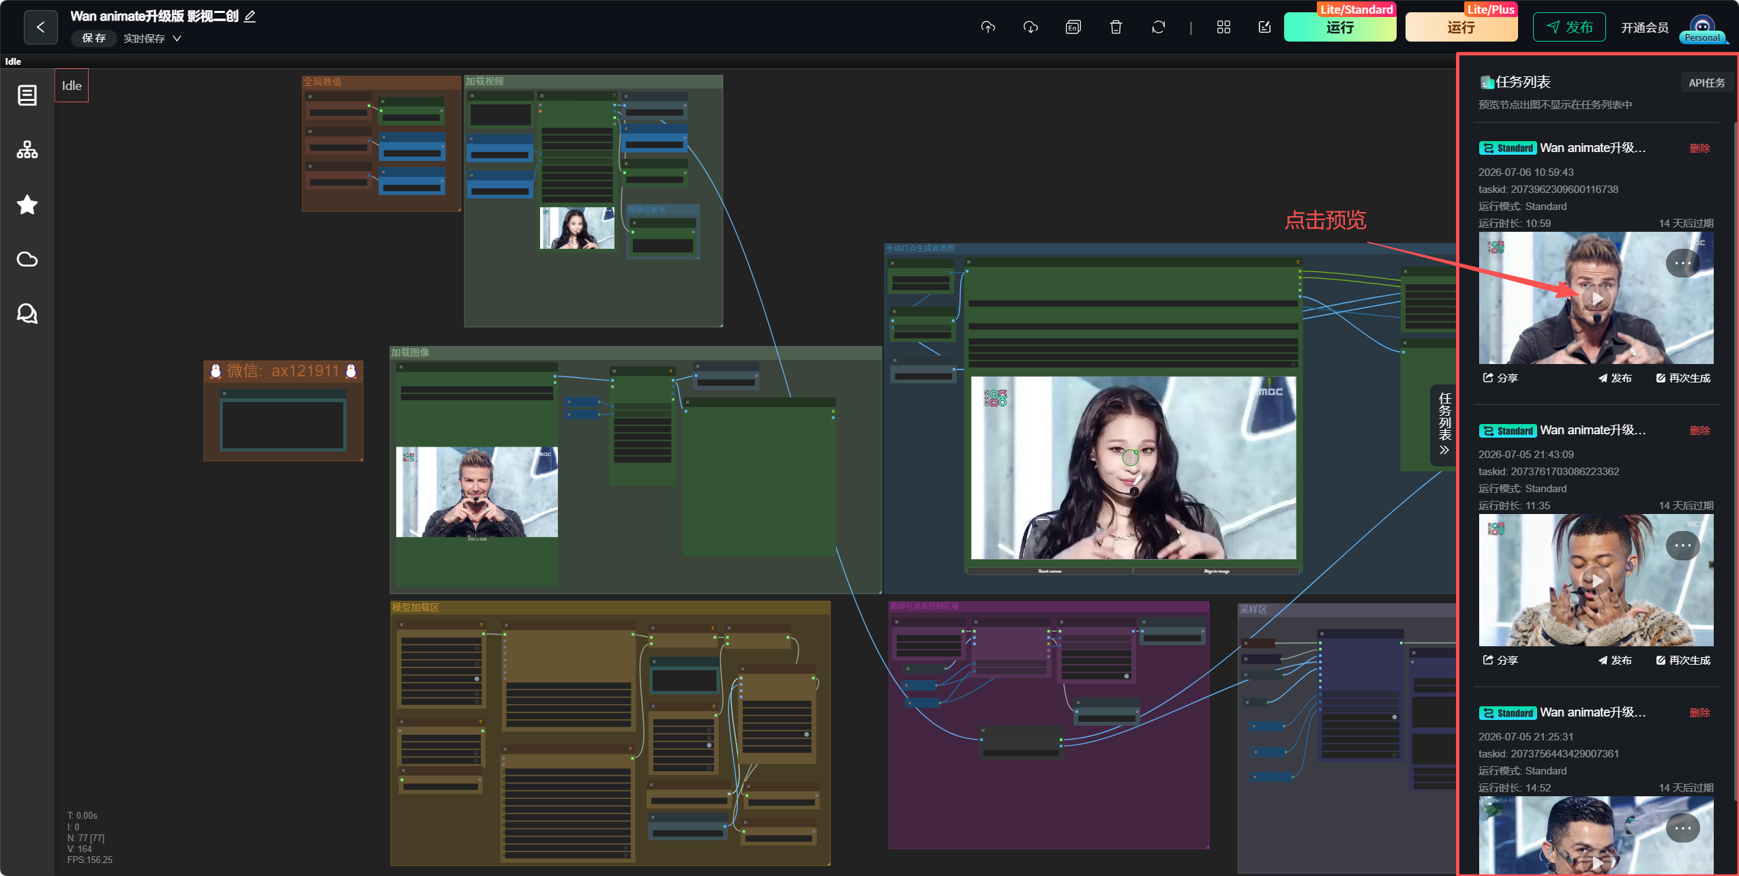Click 删除 on the first task
Viewport: 1739px width, 876px height.
click(1700, 148)
